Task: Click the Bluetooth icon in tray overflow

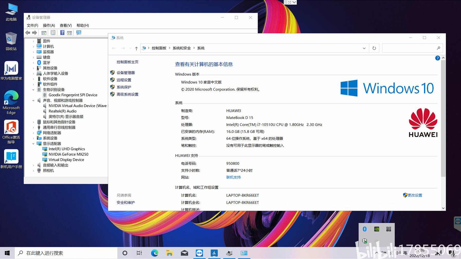Action: pos(365,229)
